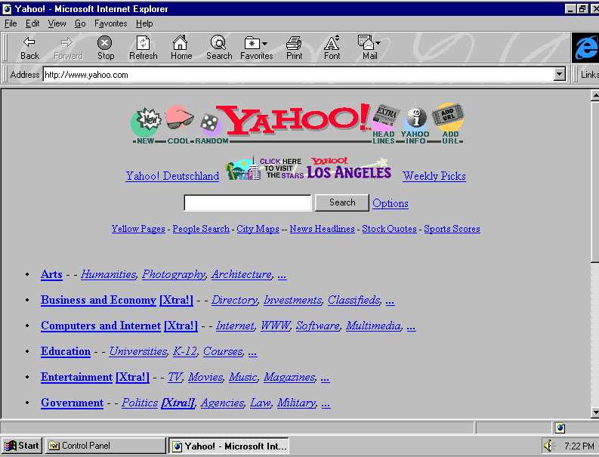Stop page loading
The height and width of the screenshot is (457, 599).
point(106,48)
